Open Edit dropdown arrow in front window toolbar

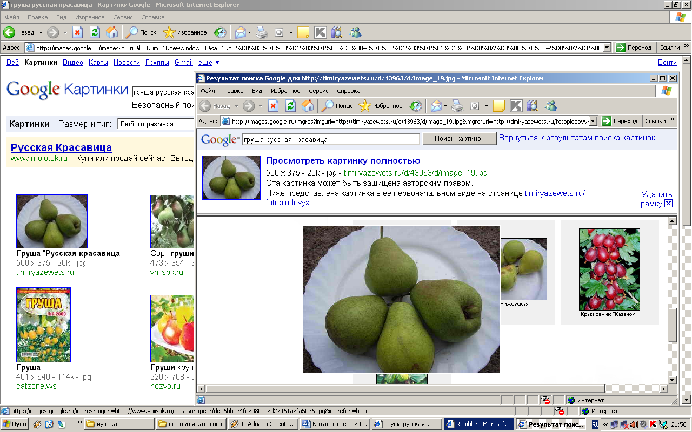[487, 106]
